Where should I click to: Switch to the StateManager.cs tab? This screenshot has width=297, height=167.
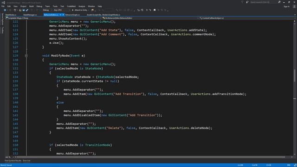click(x=30, y=14)
